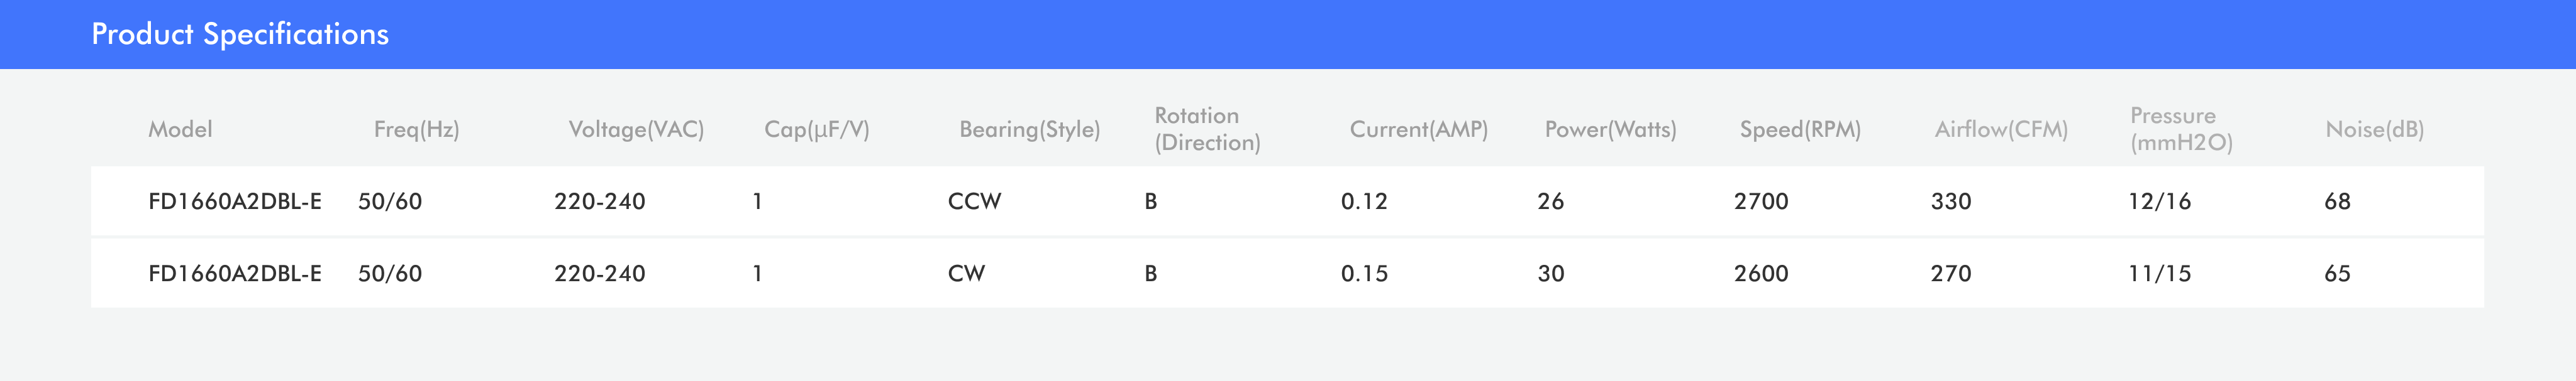This screenshot has width=2576, height=381.
Task: Click the Bearing(Style) column header
Action: coord(1029,130)
